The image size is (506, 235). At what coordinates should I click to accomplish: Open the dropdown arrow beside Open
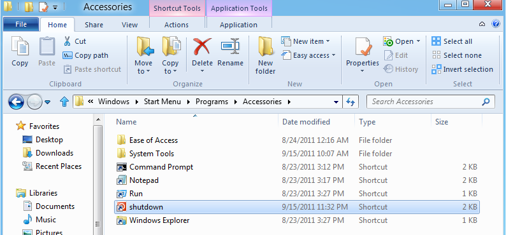418,41
